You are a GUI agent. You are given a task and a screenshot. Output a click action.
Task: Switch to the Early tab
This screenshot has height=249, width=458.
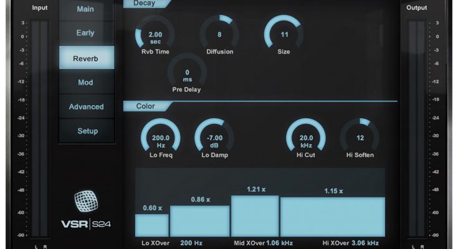tap(87, 33)
